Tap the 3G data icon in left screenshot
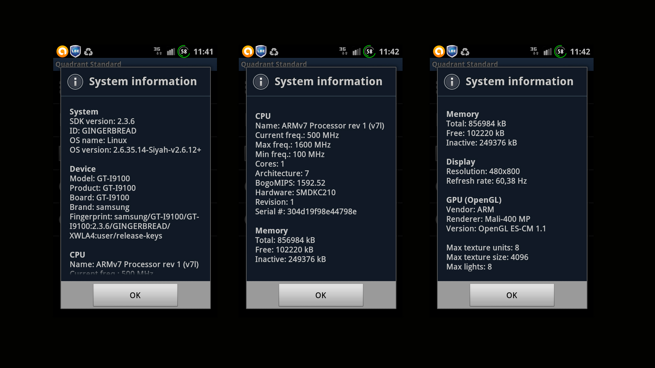Image resolution: width=655 pixels, height=368 pixels. pos(158,51)
